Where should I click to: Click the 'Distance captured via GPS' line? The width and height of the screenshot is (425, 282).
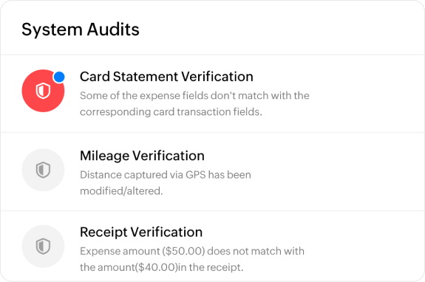(143, 175)
